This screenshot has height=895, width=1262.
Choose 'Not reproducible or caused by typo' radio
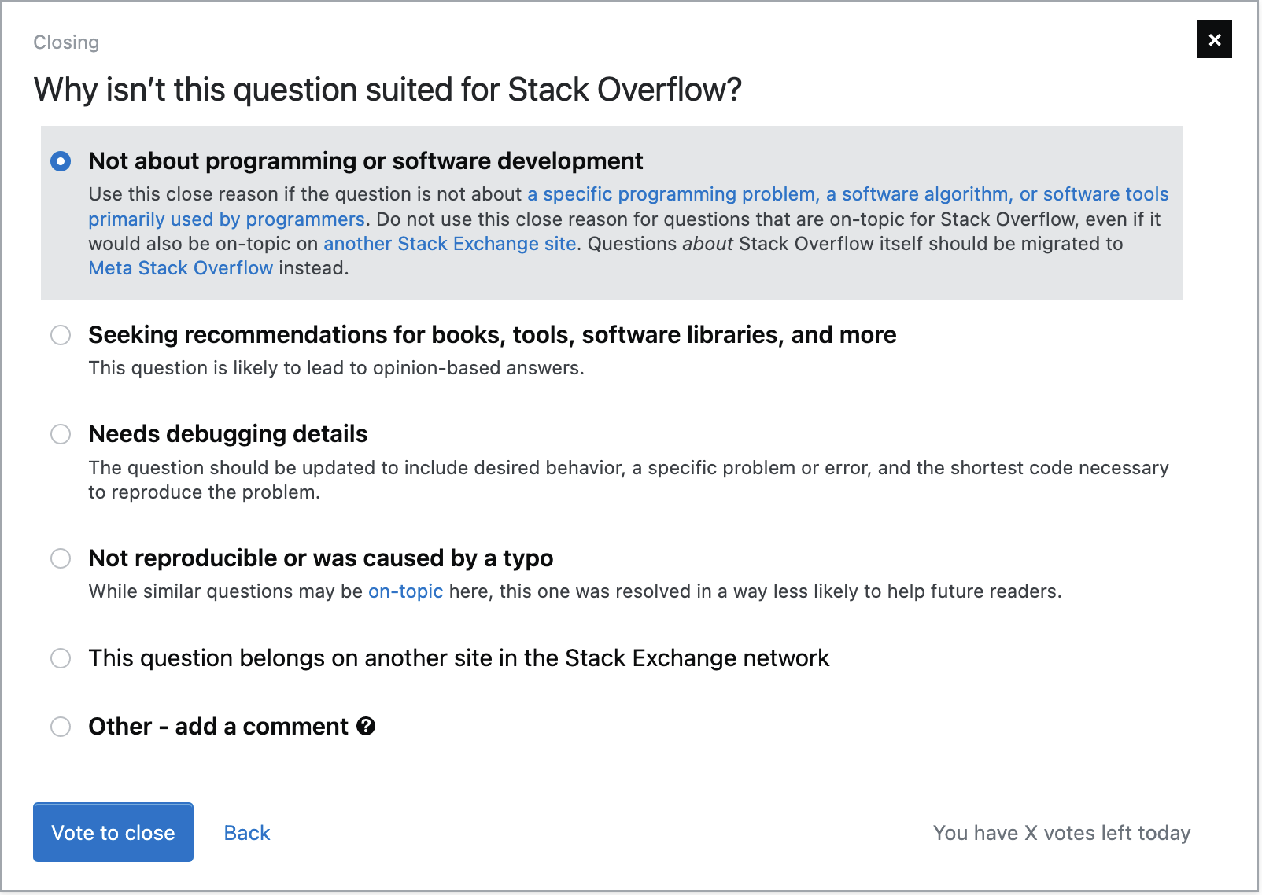61,558
